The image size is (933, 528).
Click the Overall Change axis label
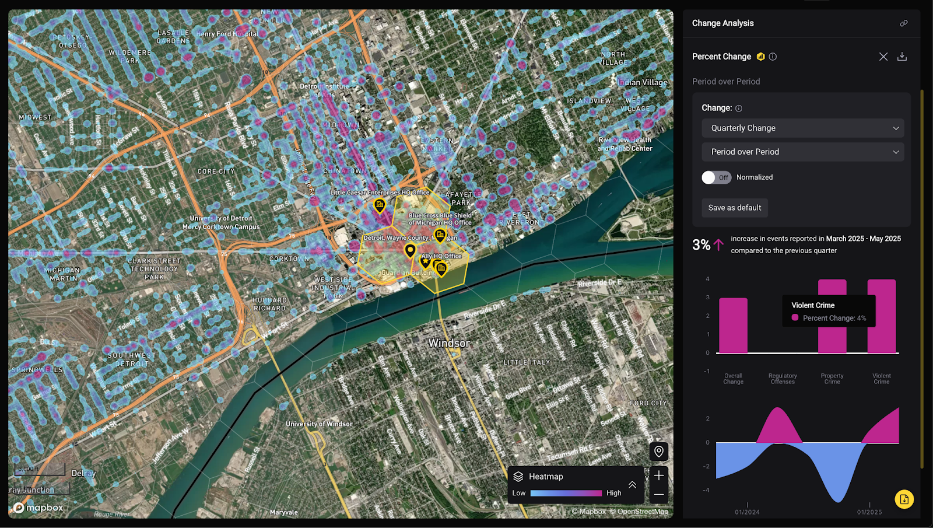734,379
